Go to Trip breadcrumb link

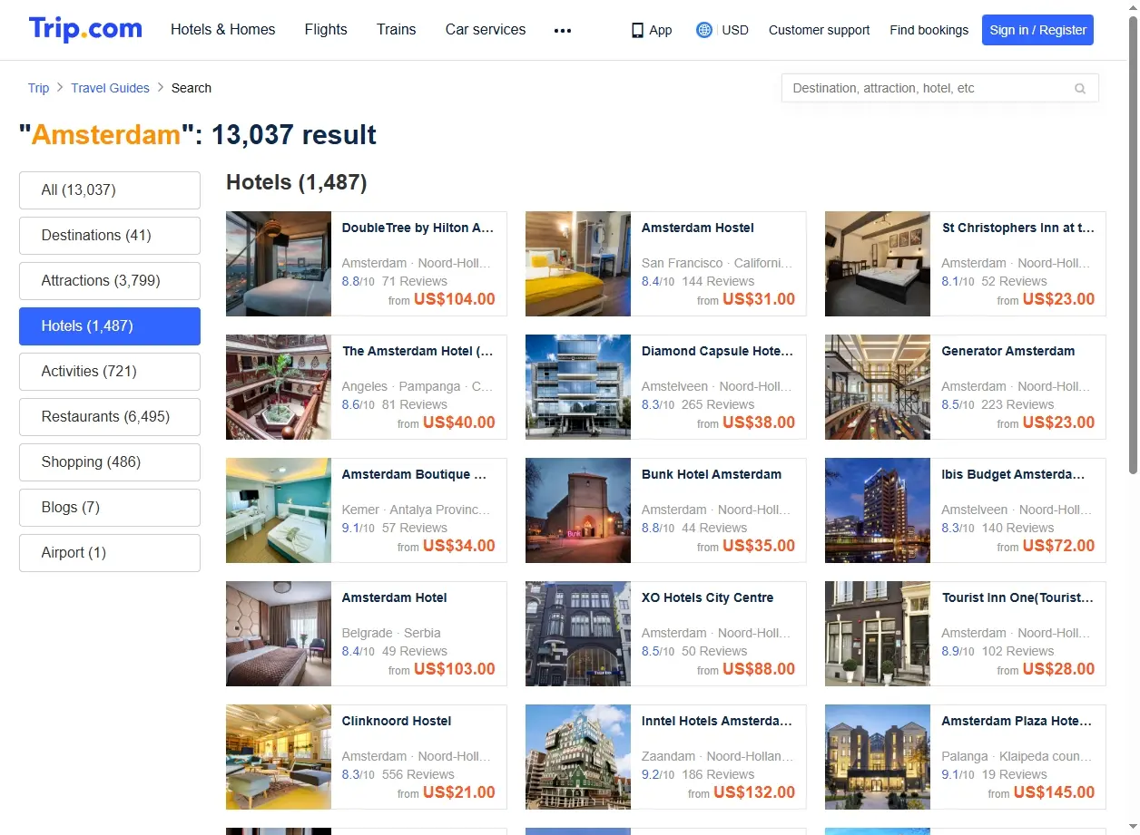[38, 88]
